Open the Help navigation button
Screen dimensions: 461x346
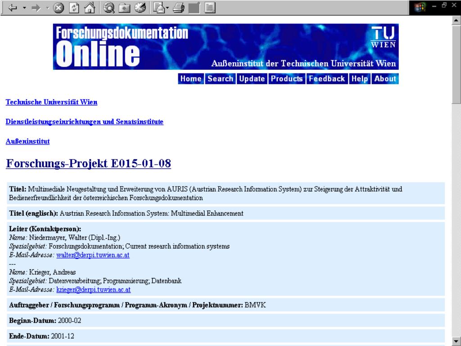click(360, 79)
